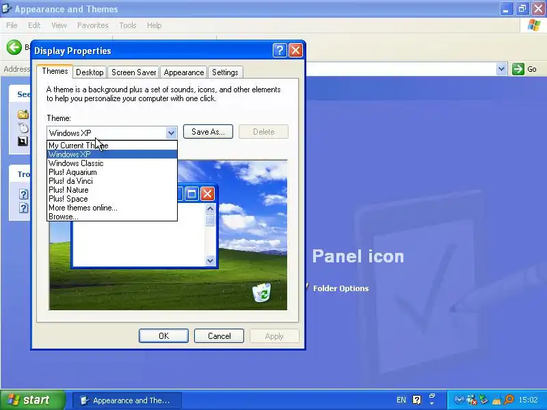Screen dimensions: 547x410
Task: Click the language bar help icon
Action: (416, 400)
